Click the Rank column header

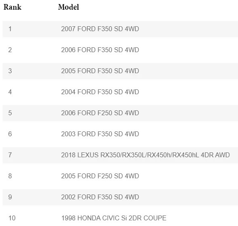click(x=13, y=7)
